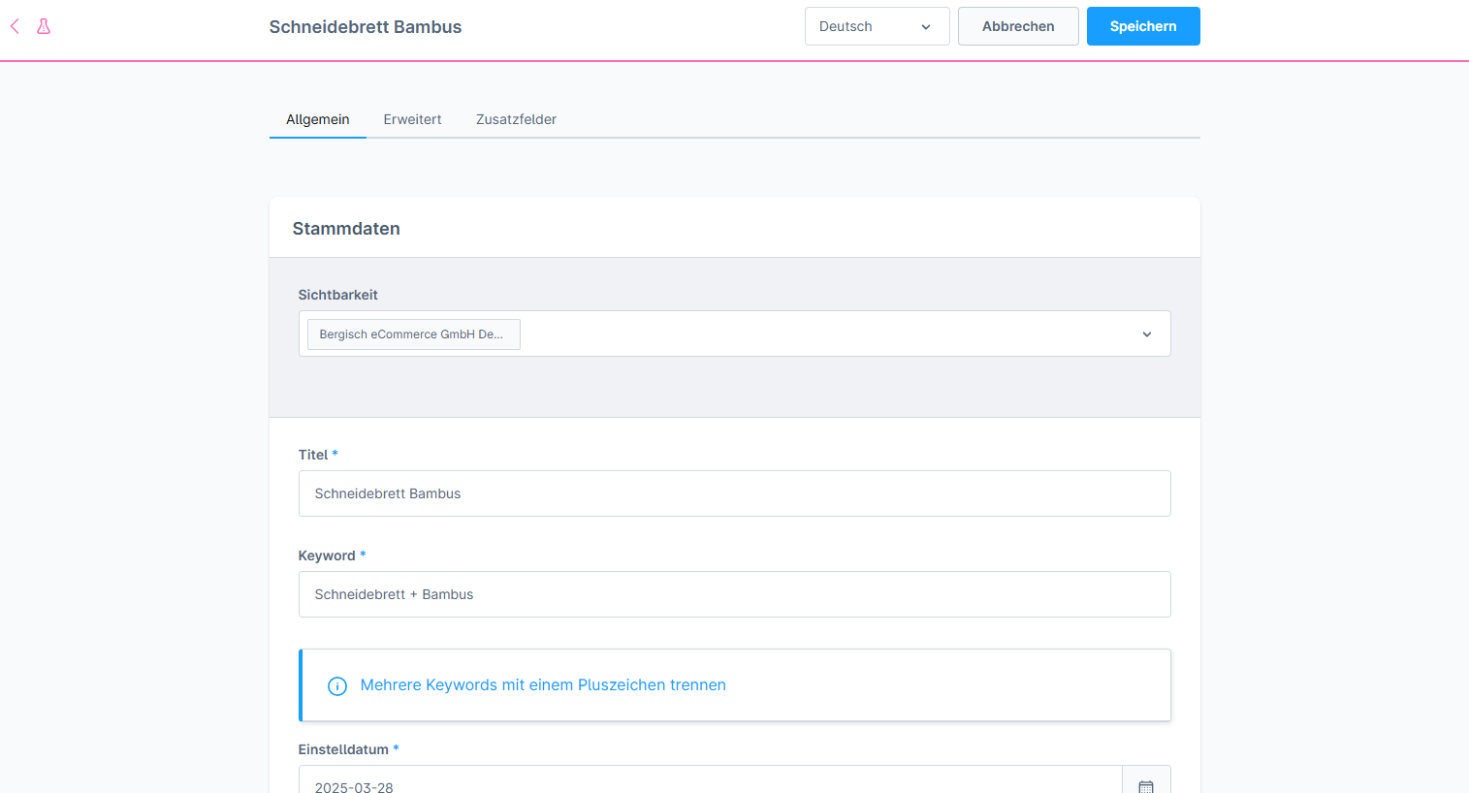Open the calendar picker for Einstelldatum
This screenshot has width=1469, height=793.
point(1145,785)
